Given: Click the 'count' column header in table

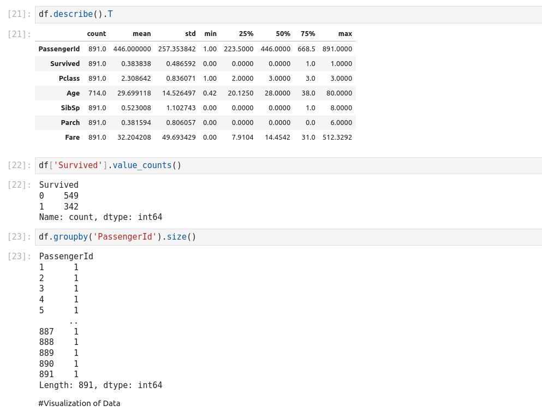Looking at the screenshot, I should pos(97,34).
